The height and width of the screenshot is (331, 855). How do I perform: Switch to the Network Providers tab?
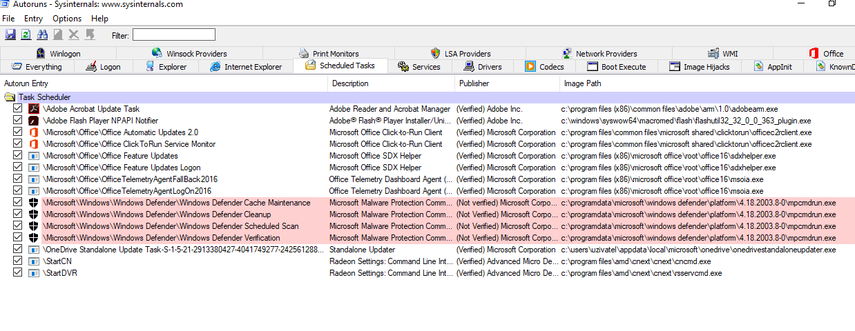click(x=599, y=53)
